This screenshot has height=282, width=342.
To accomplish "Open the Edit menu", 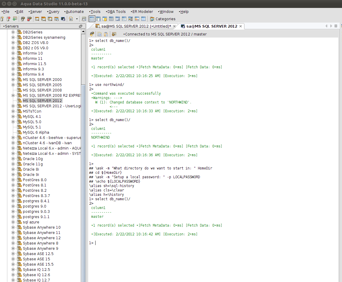I will pos(19,11).
